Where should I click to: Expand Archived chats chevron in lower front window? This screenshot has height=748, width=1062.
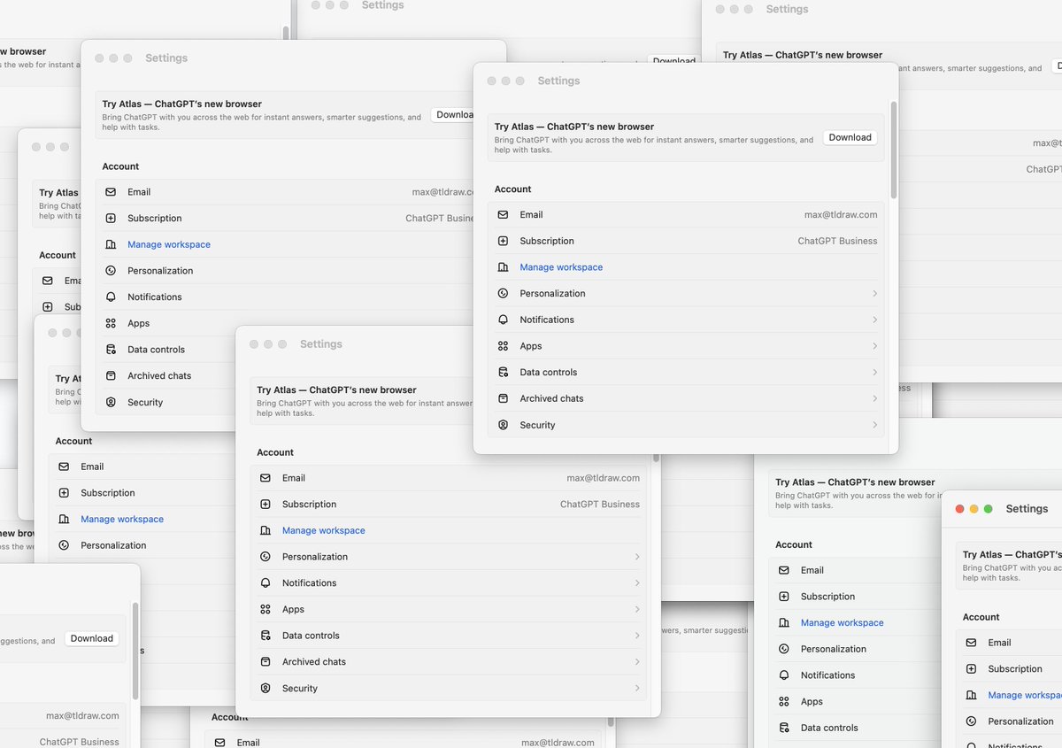coord(637,661)
